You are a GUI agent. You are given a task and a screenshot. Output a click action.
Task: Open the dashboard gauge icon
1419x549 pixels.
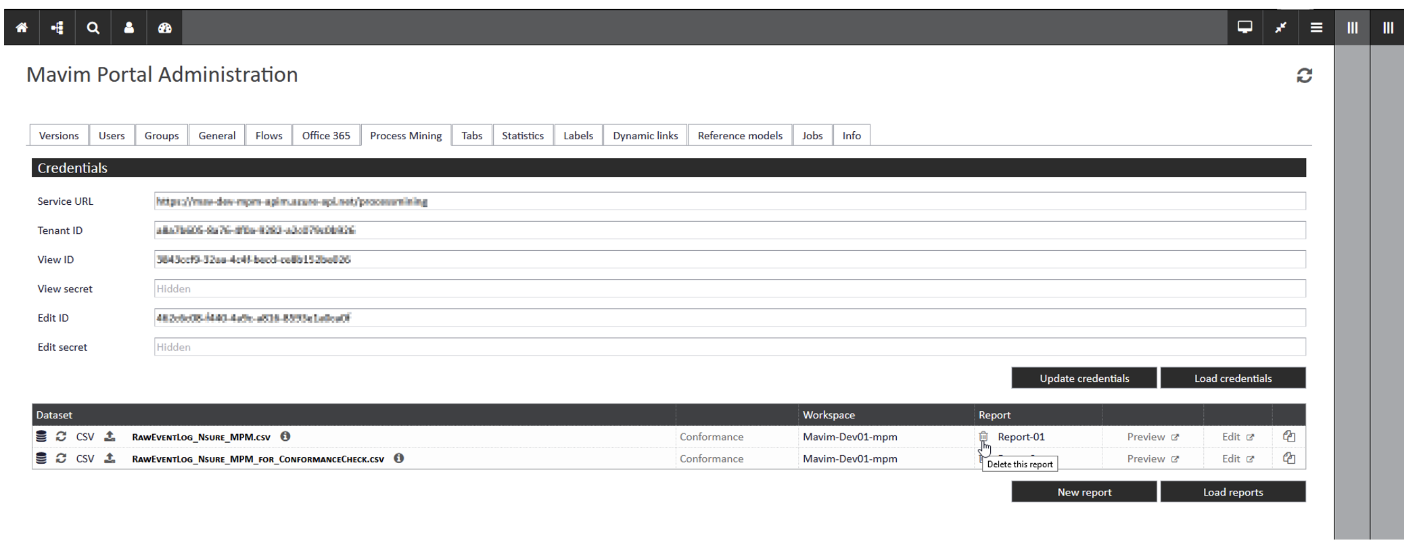pos(164,28)
